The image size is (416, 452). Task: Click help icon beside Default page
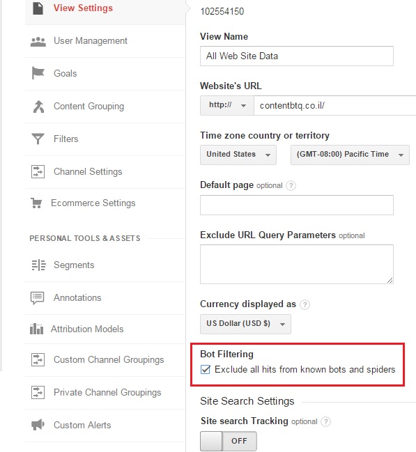(x=291, y=185)
